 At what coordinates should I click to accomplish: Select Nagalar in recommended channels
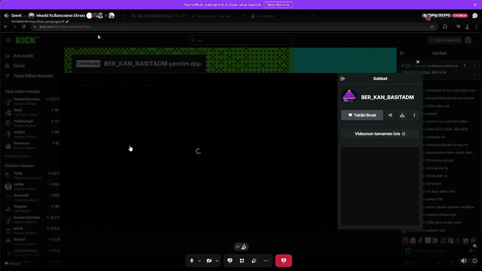coord(31,209)
